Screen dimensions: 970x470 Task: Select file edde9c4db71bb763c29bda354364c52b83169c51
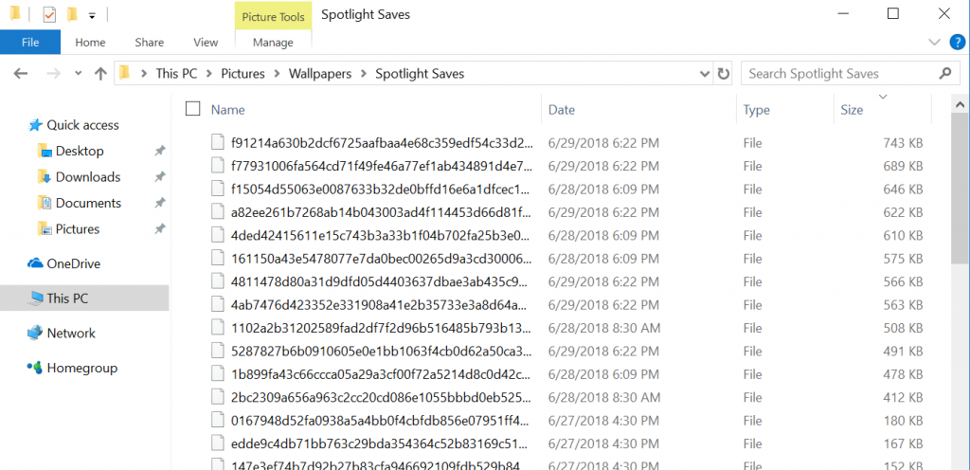[x=381, y=443]
